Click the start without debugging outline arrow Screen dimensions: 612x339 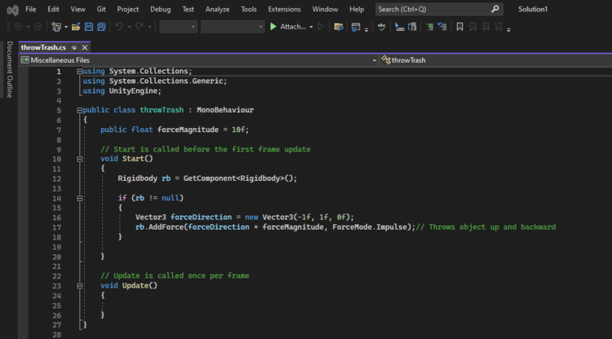click(321, 27)
